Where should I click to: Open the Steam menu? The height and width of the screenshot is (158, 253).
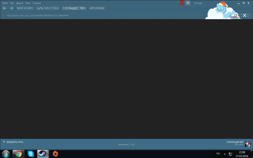coord(5,3)
